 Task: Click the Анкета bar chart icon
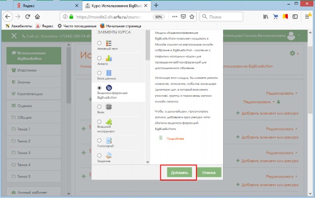coord(109,58)
